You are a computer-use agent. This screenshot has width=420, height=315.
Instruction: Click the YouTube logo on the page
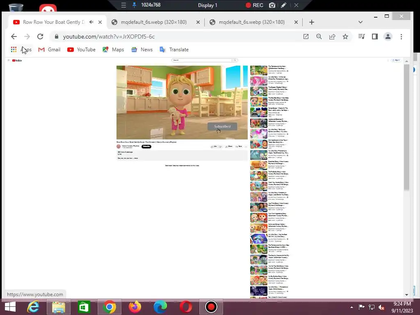click(17, 61)
